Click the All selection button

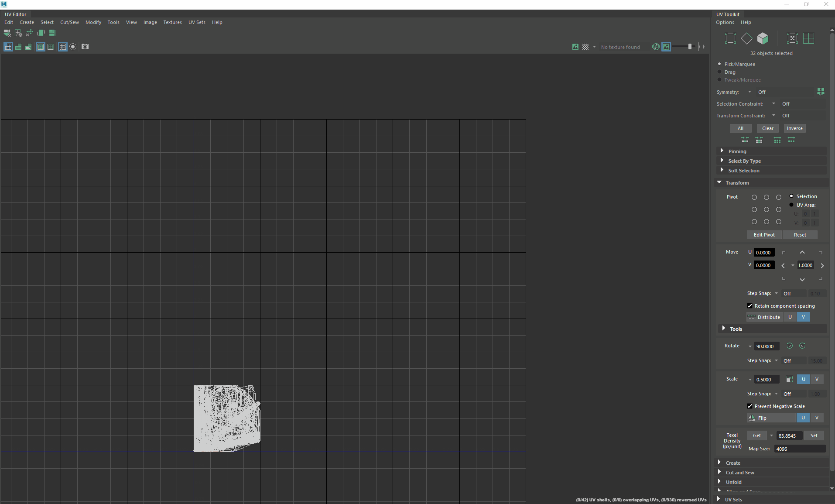click(x=740, y=128)
